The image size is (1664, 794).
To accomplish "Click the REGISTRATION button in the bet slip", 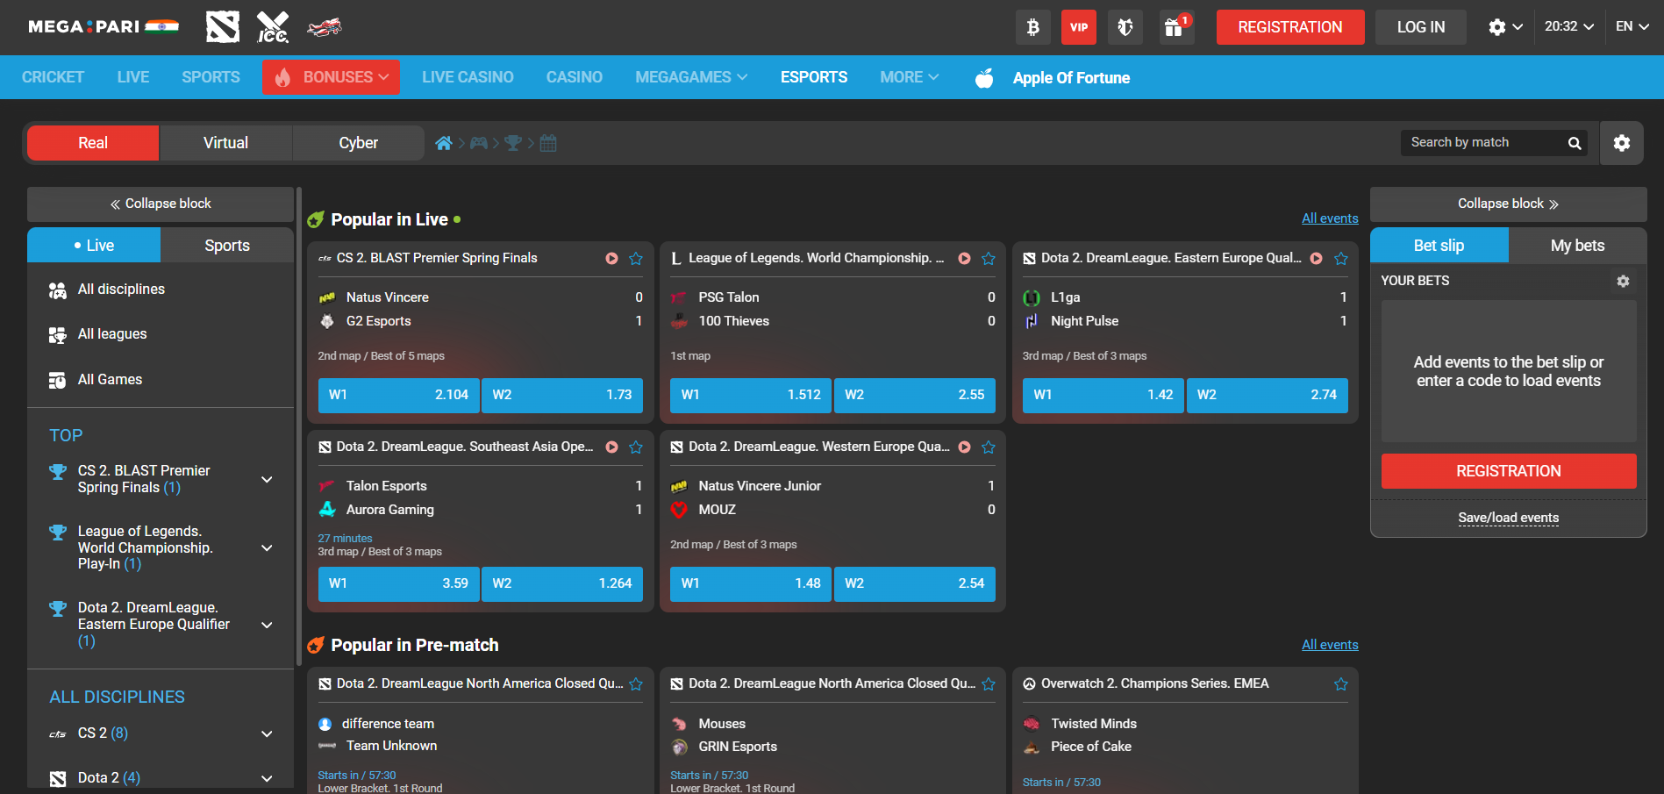I will [x=1508, y=471].
